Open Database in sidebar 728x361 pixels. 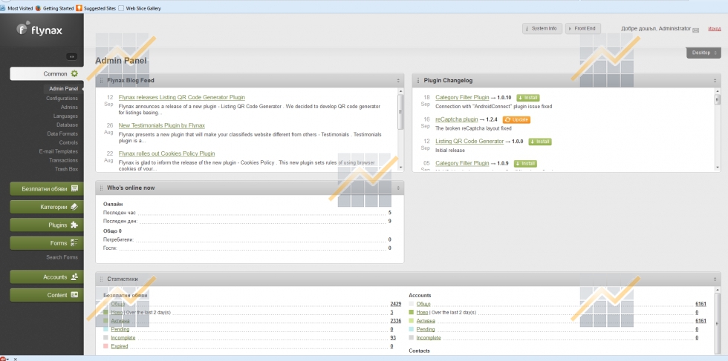click(x=68, y=125)
